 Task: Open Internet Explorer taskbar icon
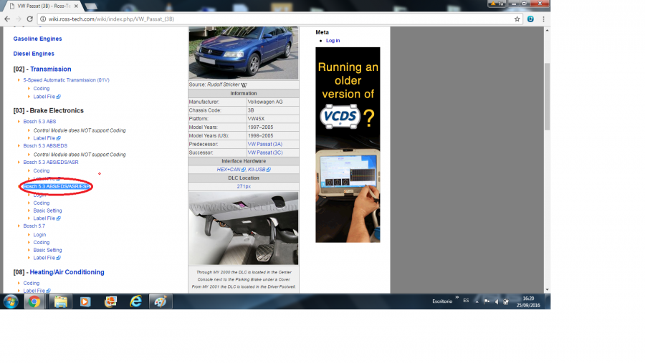(x=135, y=301)
